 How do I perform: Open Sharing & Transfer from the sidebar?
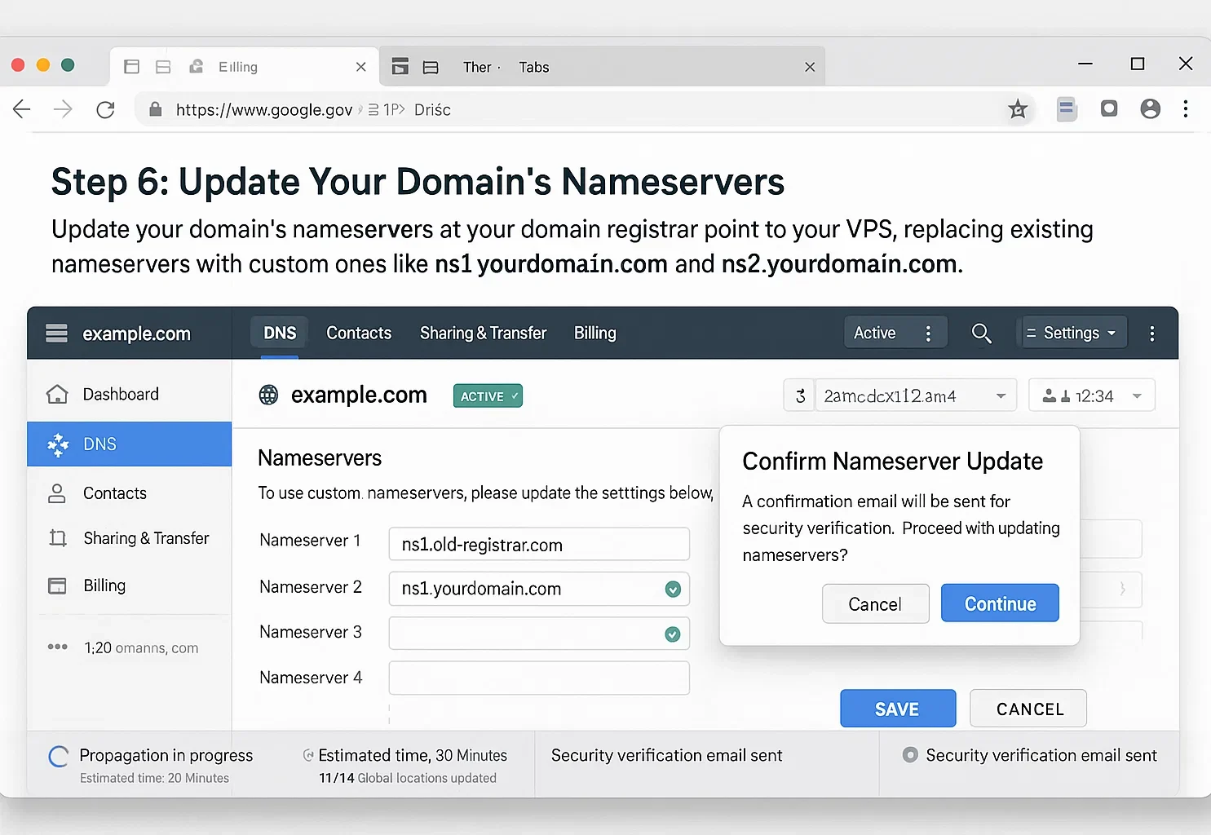point(57,537)
